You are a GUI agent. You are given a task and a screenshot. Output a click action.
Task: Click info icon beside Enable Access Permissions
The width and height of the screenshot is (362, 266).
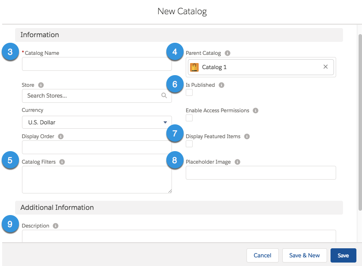256,111
